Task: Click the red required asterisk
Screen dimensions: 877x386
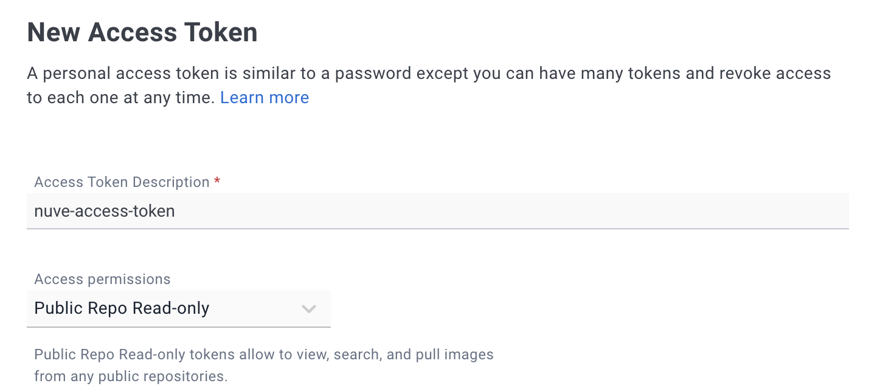Action: pyautogui.click(x=217, y=182)
